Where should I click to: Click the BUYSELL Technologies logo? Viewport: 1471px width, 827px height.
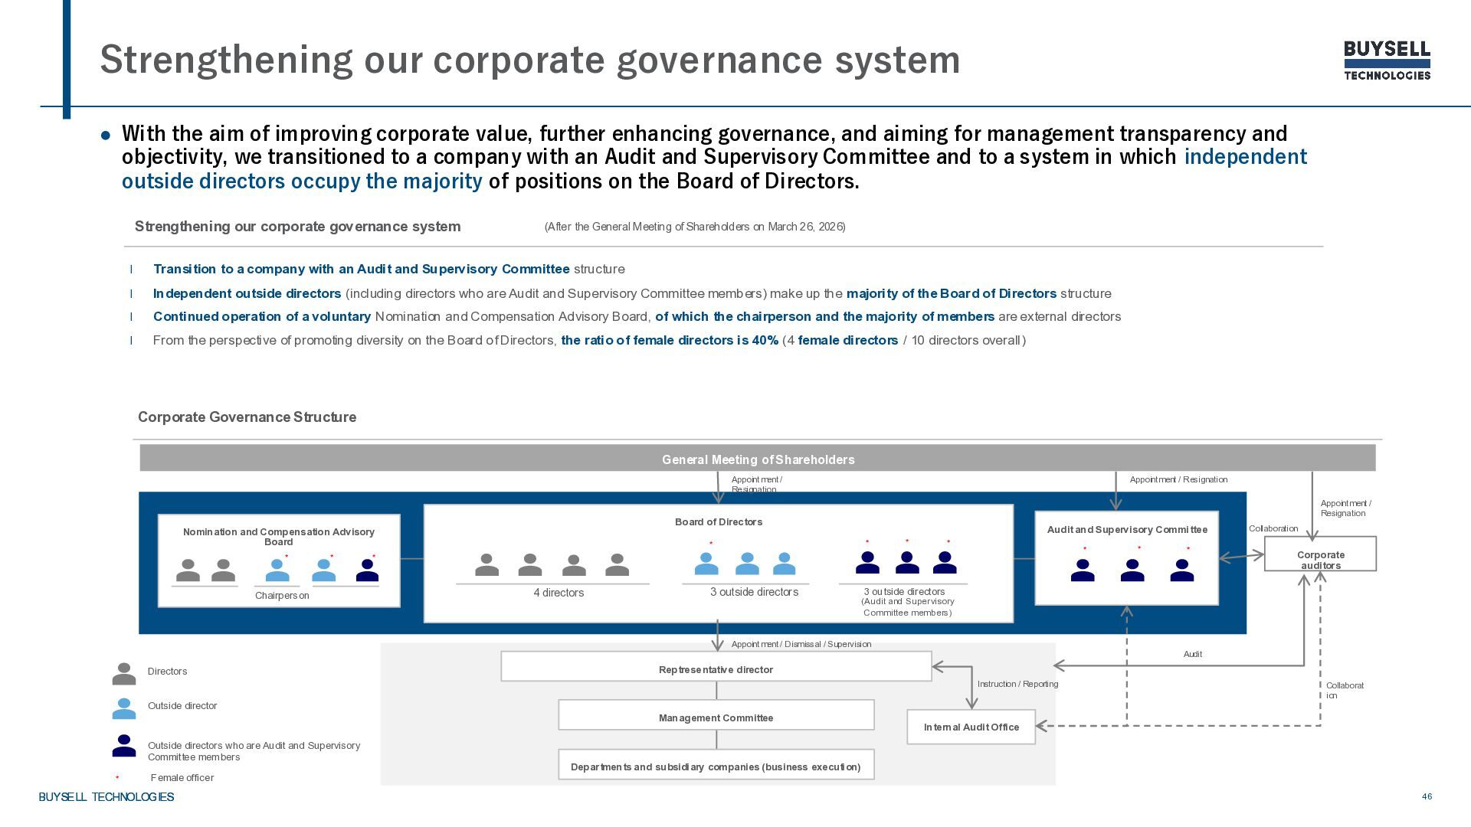point(1387,60)
